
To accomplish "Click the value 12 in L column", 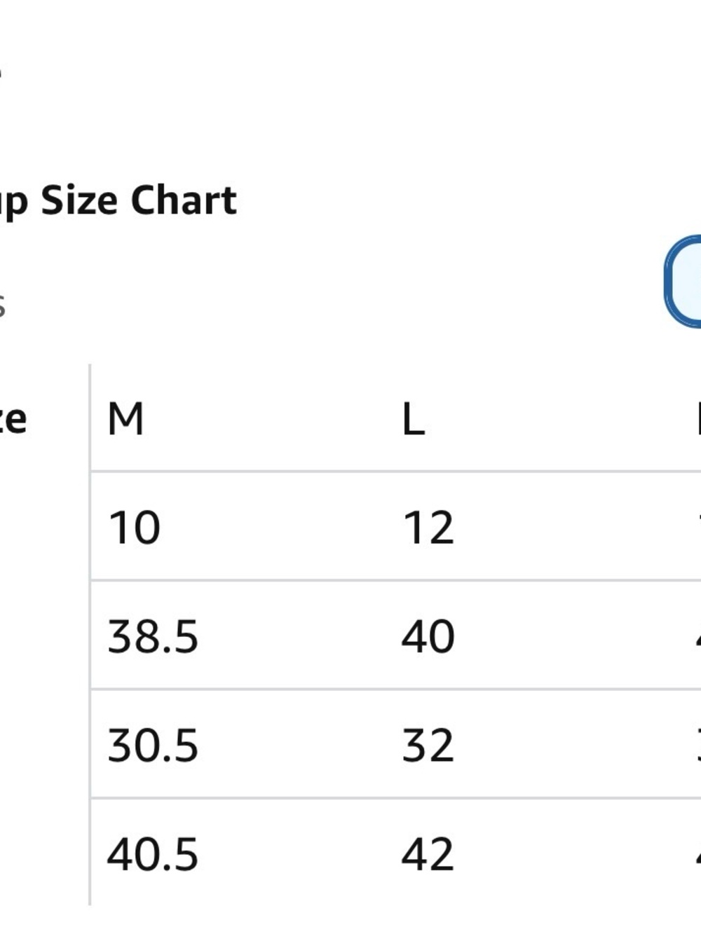I will (x=428, y=528).
